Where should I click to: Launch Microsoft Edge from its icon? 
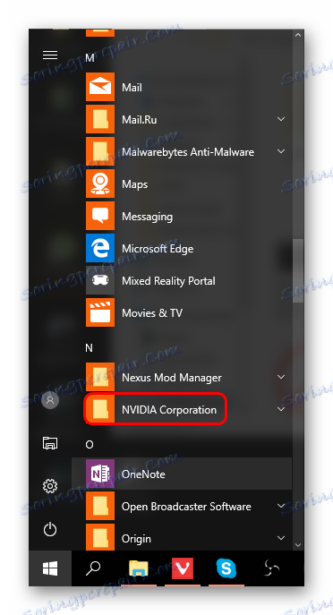coord(100,248)
